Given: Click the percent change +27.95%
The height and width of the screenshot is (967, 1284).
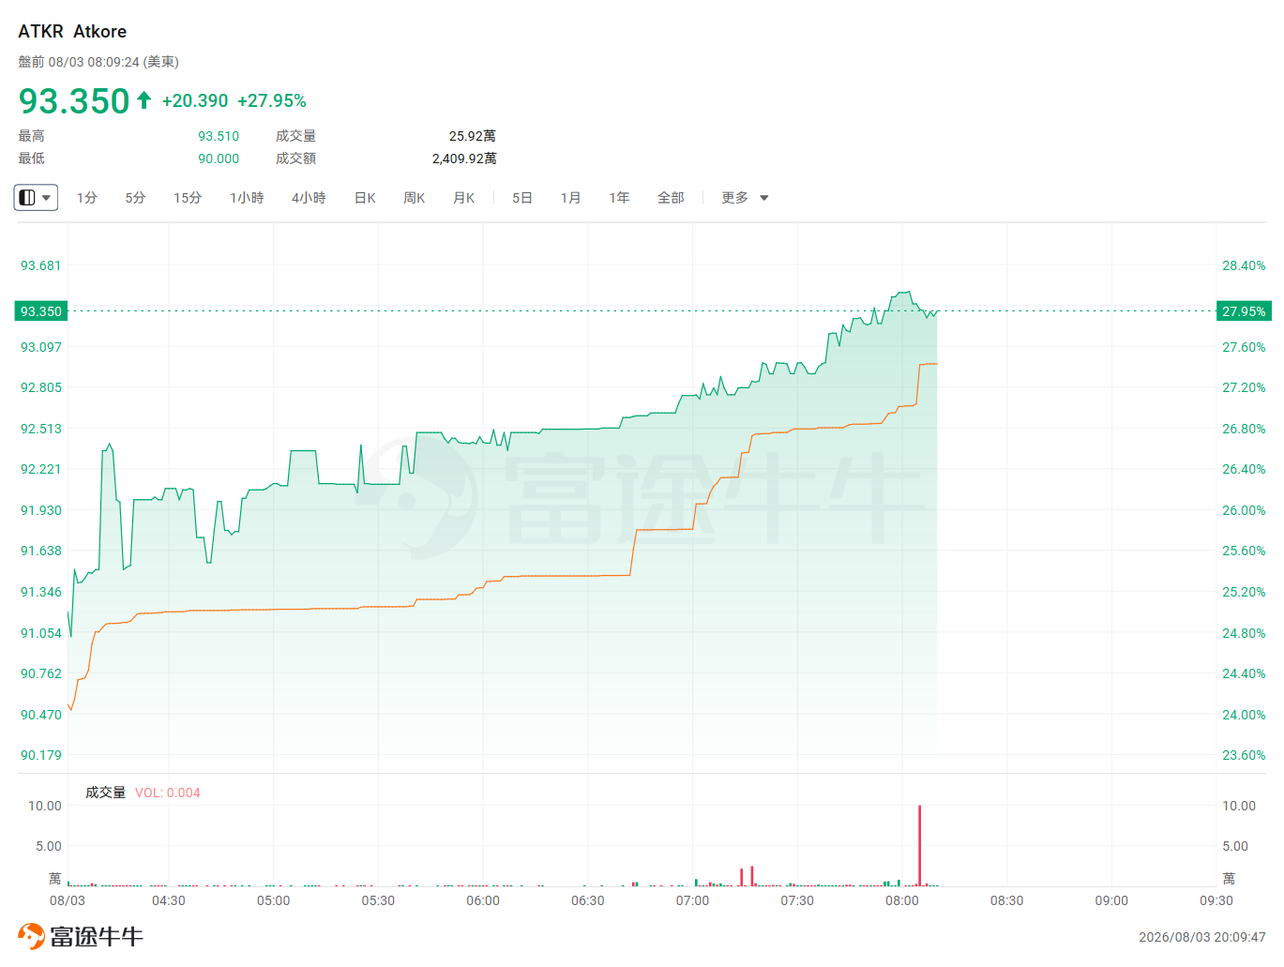Looking at the screenshot, I should click(272, 100).
